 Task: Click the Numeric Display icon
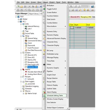click(44, 35)
